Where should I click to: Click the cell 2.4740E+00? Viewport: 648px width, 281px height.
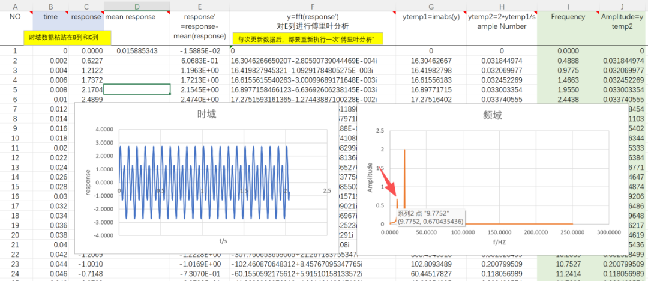tap(200, 99)
